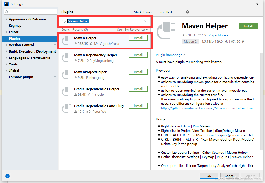This screenshot has height=183, width=265.
Task: Click author name yiyingcanfeng
Action: (103, 61)
